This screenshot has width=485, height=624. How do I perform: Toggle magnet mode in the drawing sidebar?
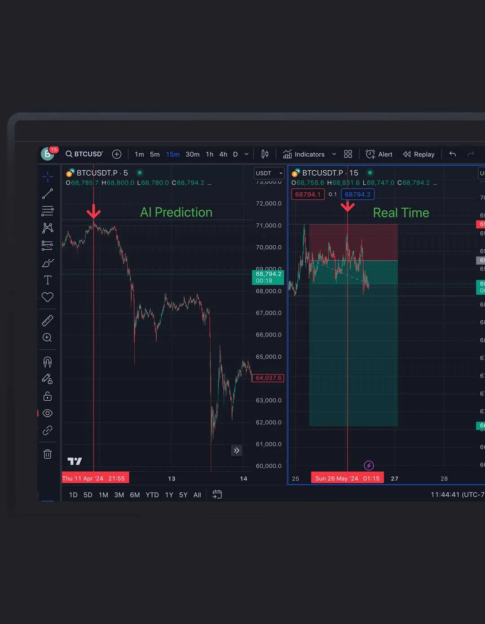coord(47,362)
